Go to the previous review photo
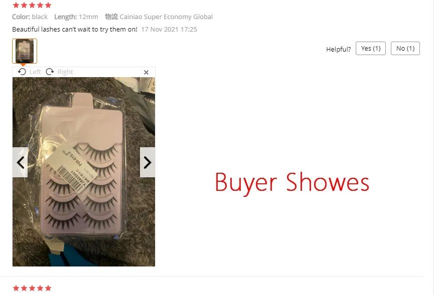The height and width of the screenshot is (295, 434). click(20, 162)
